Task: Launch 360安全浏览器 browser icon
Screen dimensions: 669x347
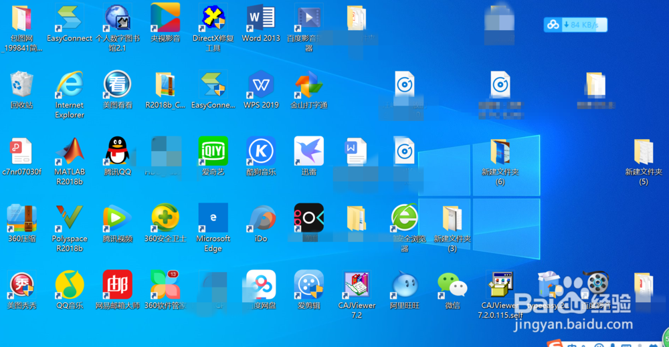Action: pos(405,218)
